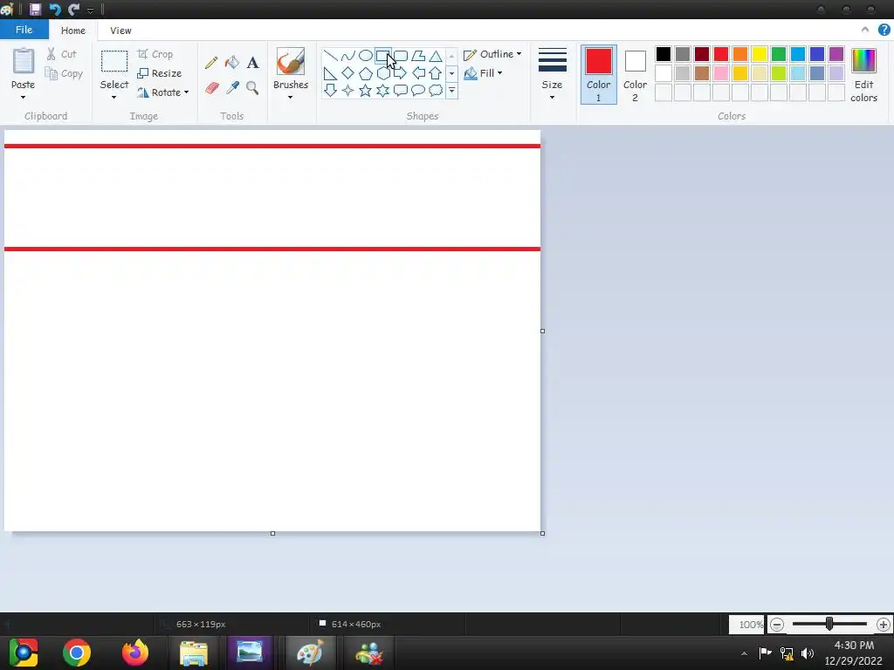
Task: Choose the Five-point star shape
Action: click(x=366, y=90)
